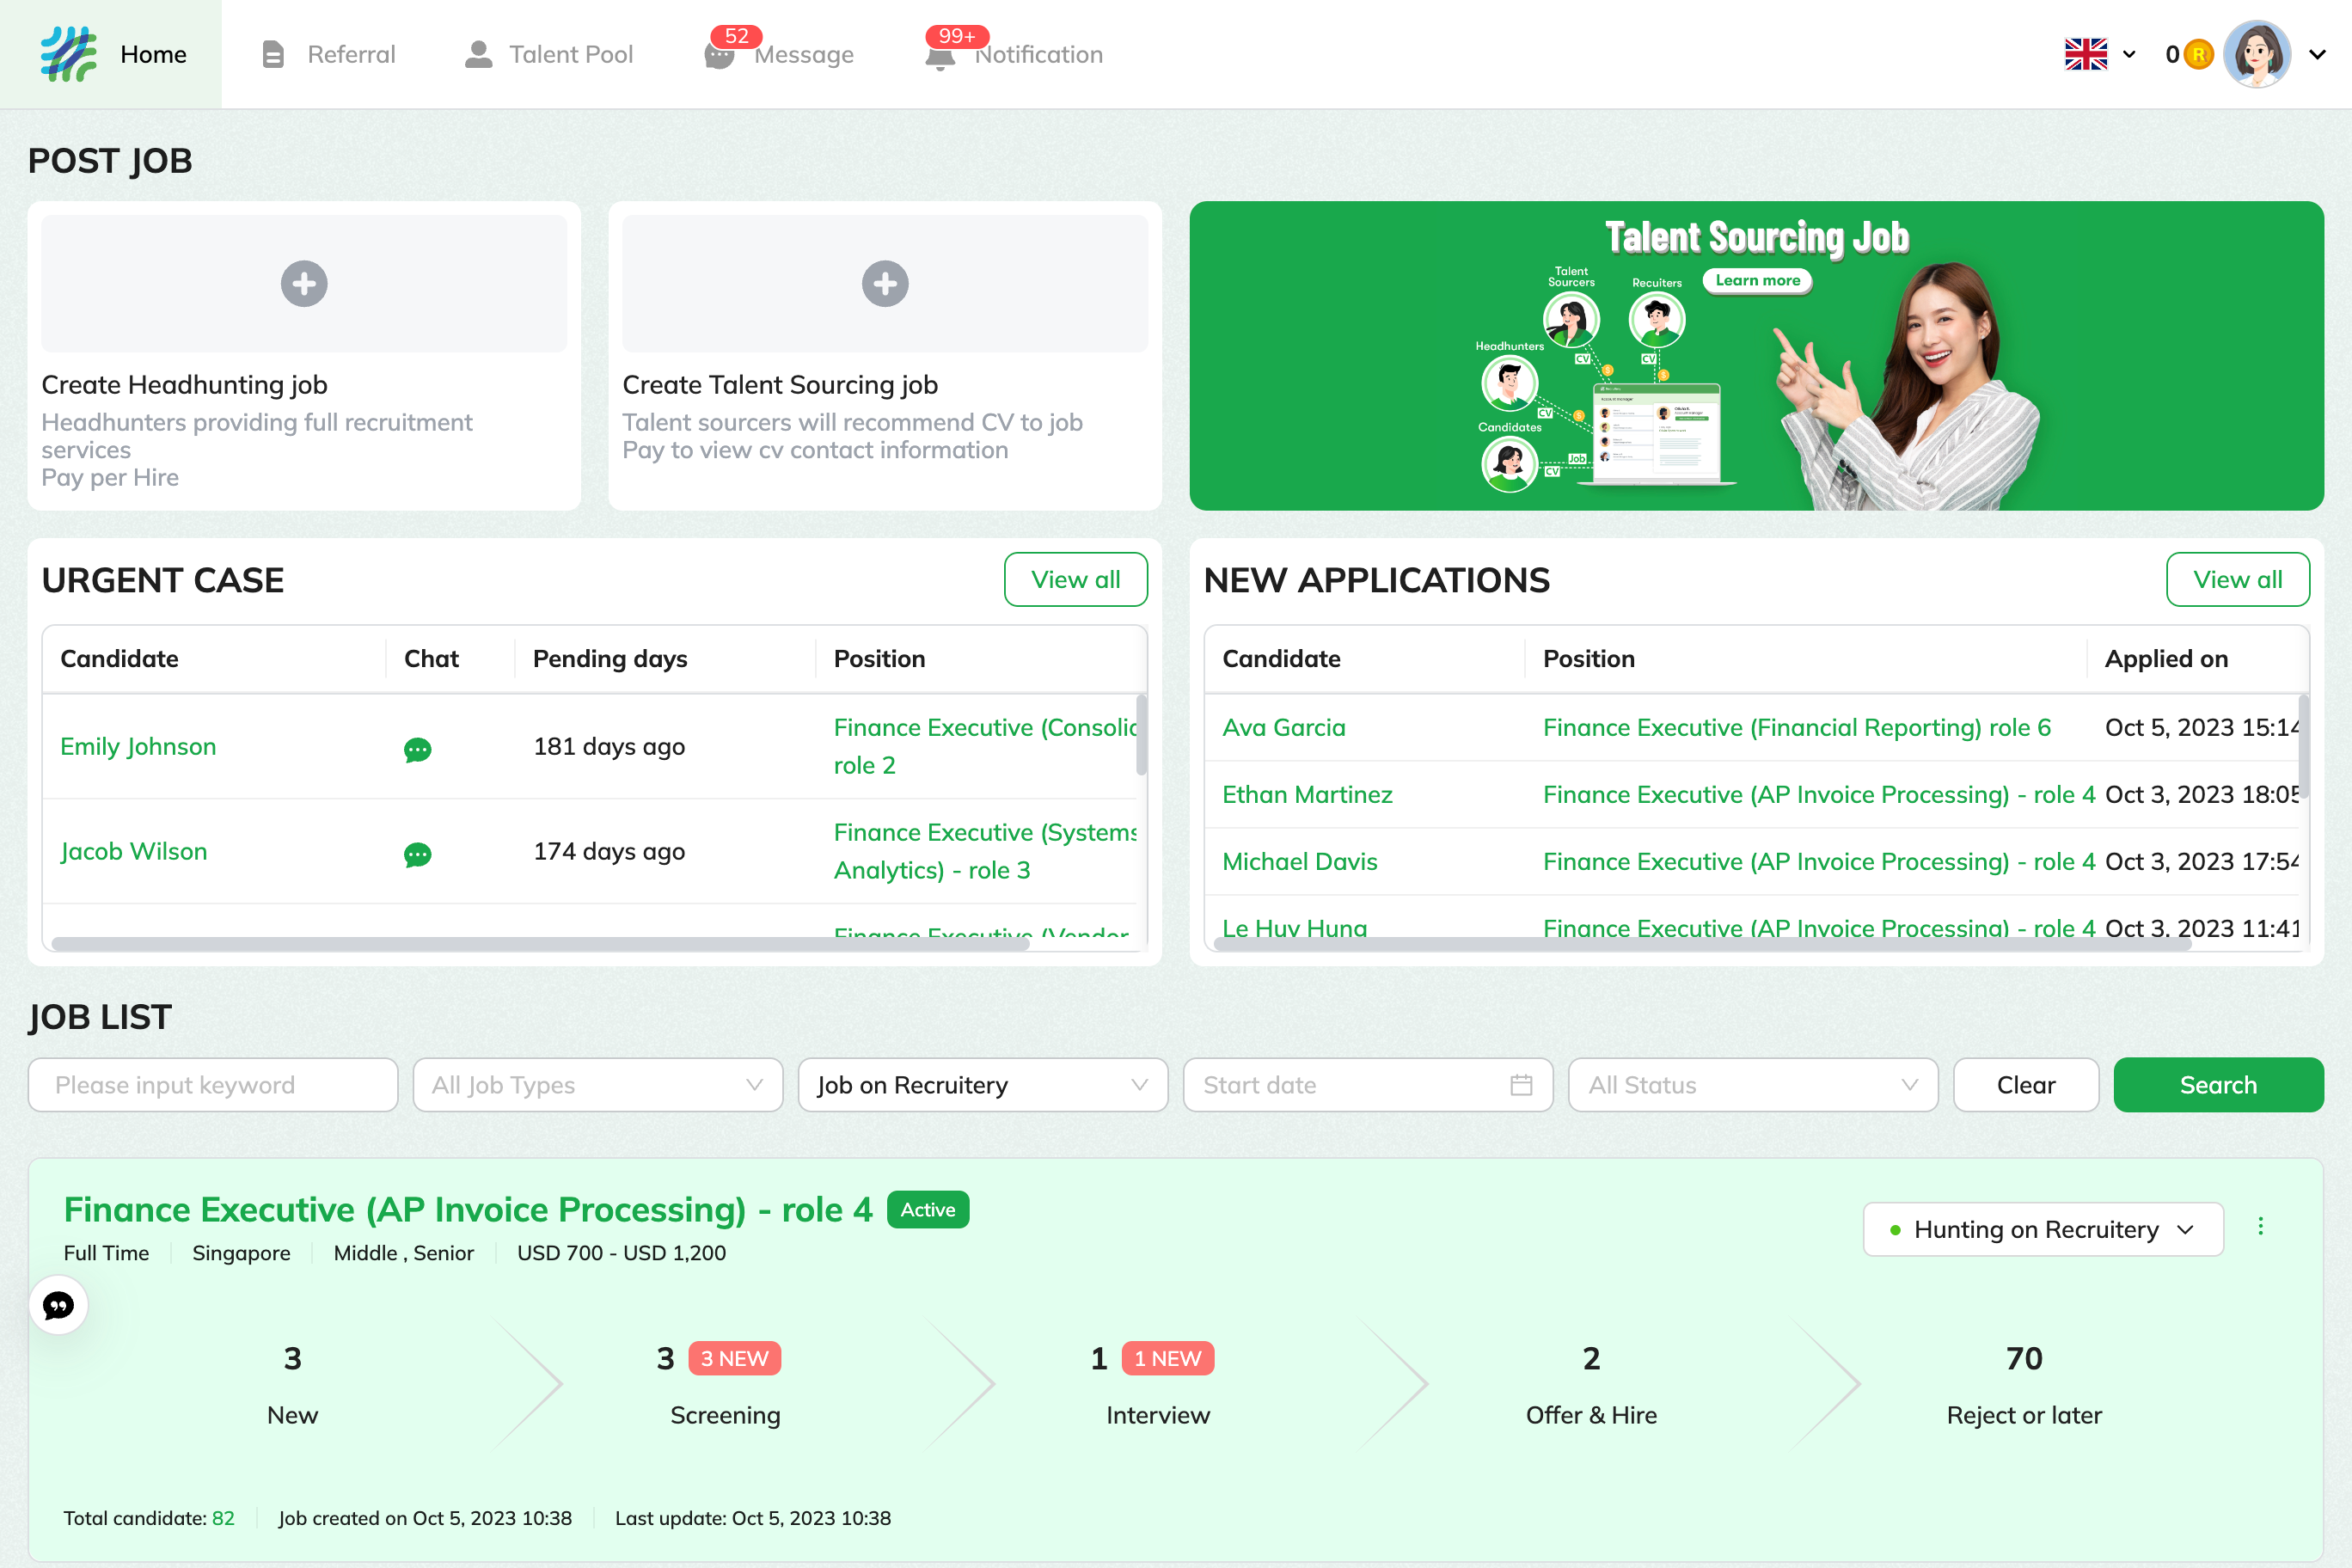Click the plus icon for Create Headhunting job

tap(304, 284)
